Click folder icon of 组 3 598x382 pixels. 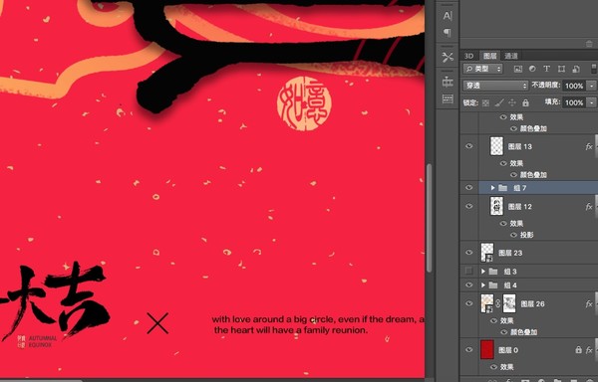click(x=493, y=272)
